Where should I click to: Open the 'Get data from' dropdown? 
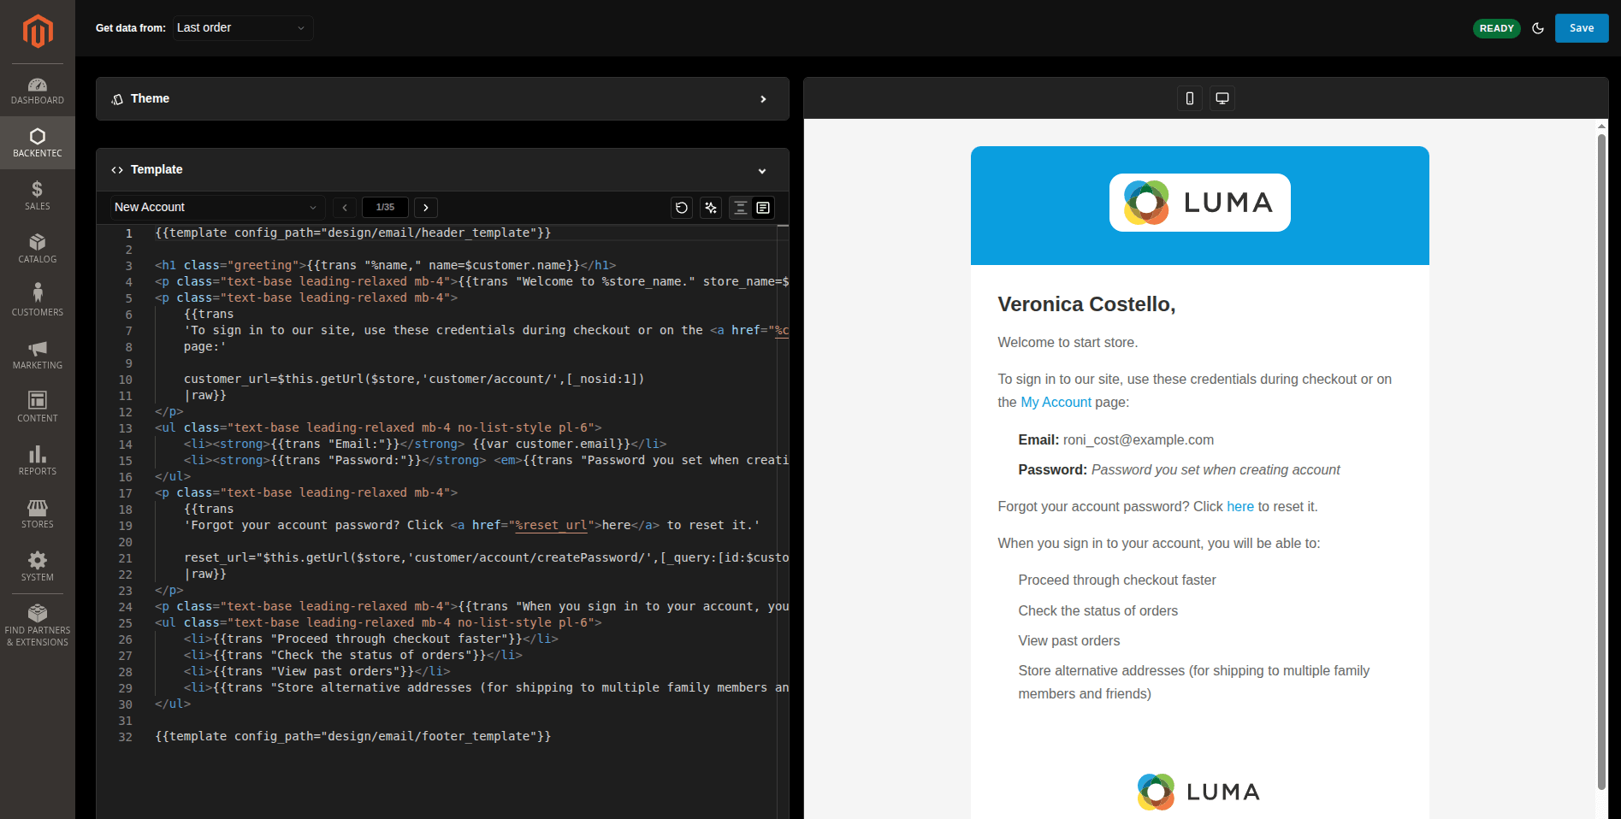pyautogui.click(x=242, y=28)
